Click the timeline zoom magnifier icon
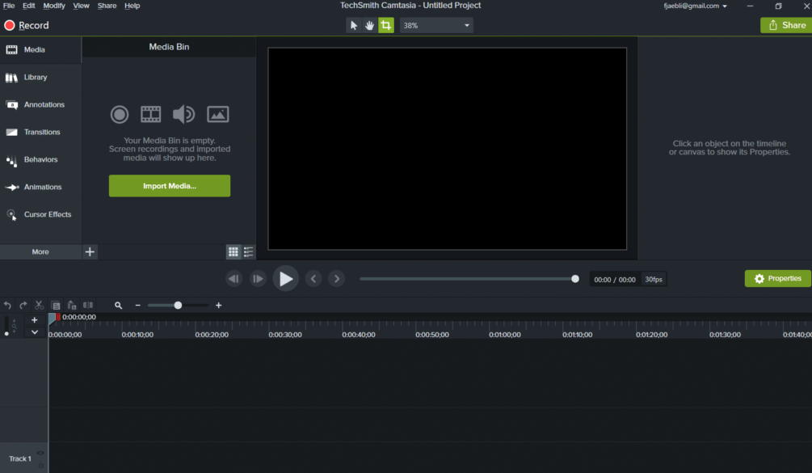The height and width of the screenshot is (473, 812). pyautogui.click(x=118, y=305)
